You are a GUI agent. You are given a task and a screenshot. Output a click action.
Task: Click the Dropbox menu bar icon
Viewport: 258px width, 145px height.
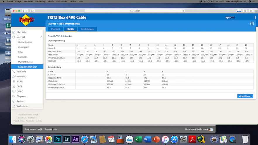(201, 1)
